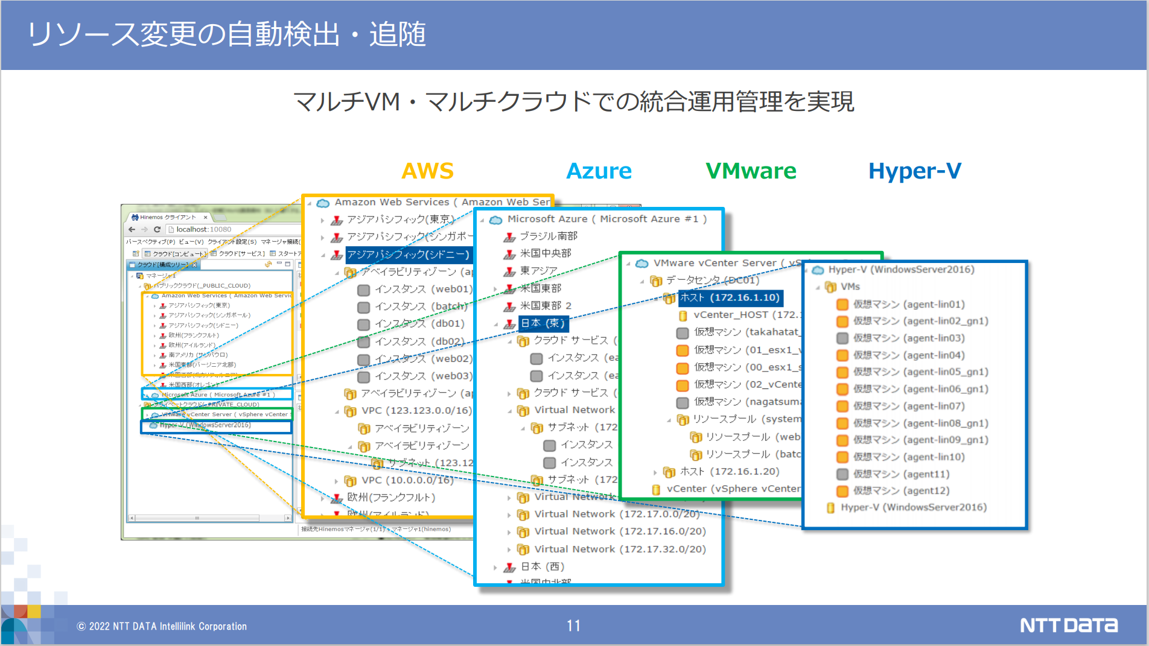
Task: Click the status icon of インスタンス (batch)
Action: point(363,307)
